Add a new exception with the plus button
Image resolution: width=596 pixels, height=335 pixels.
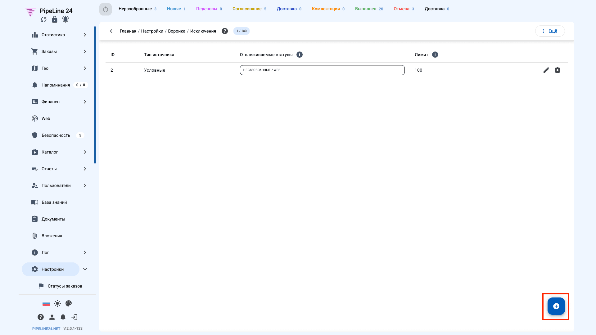point(556,306)
